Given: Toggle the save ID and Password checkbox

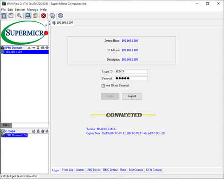Looking at the screenshot, I should point(103,85).
